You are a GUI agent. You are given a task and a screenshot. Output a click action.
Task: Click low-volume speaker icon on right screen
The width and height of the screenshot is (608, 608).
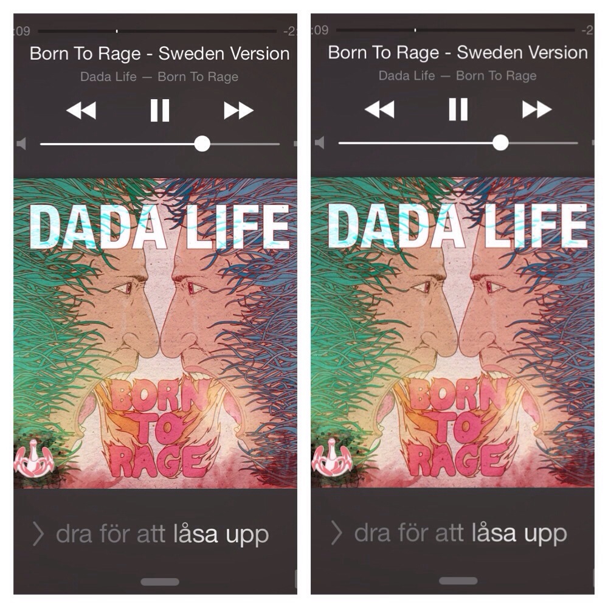pos(320,143)
